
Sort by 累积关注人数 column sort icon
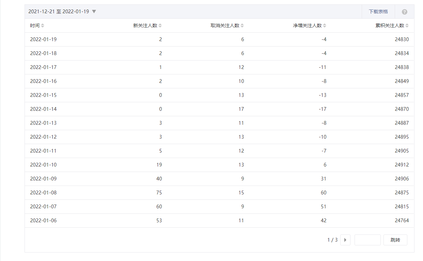[x=407, y=25]
